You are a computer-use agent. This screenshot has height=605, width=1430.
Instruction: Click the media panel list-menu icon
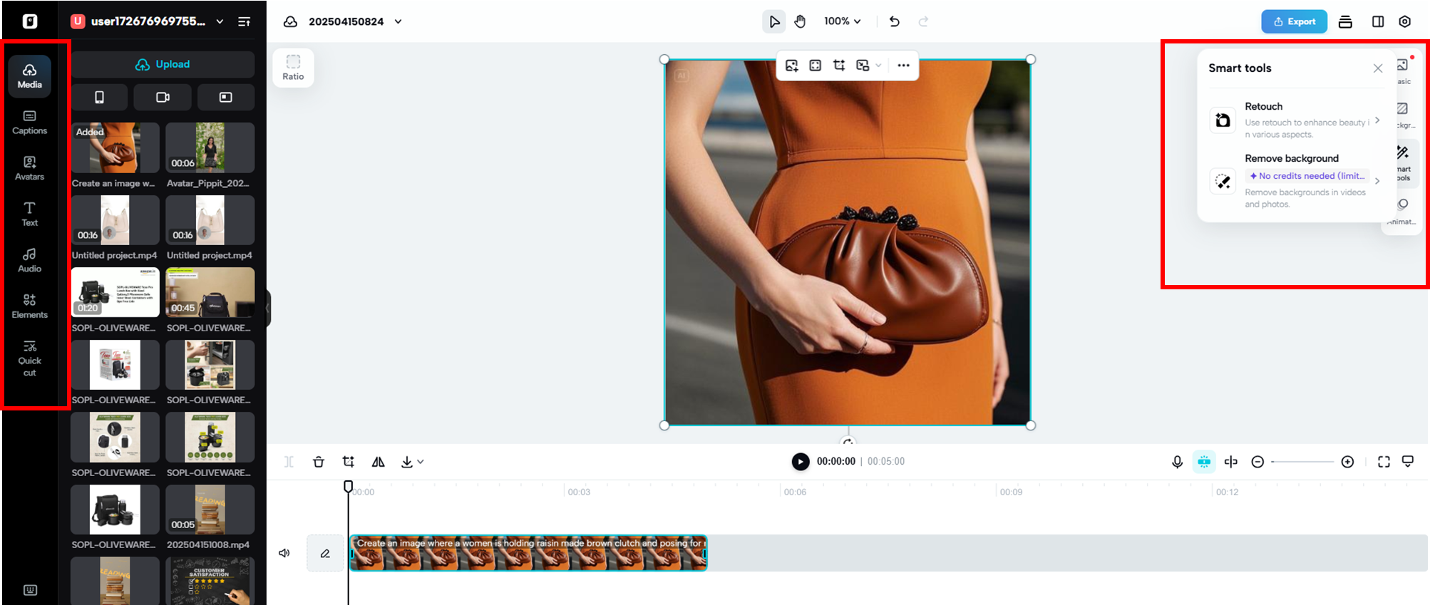coord(244,21)
